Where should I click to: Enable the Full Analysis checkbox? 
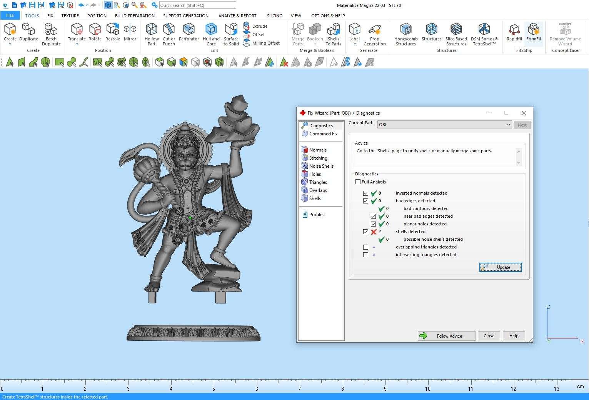coord(358,182)
